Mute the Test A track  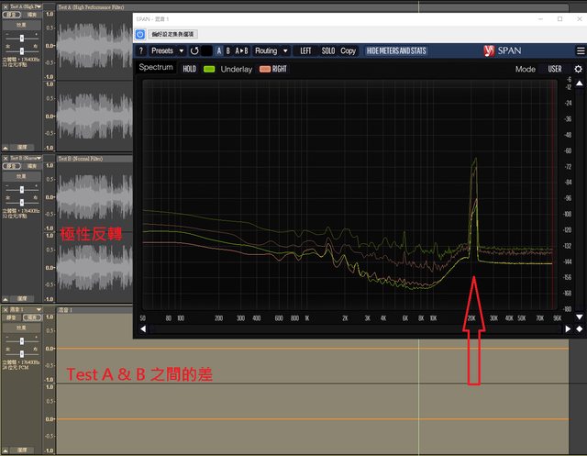[13, 16]
